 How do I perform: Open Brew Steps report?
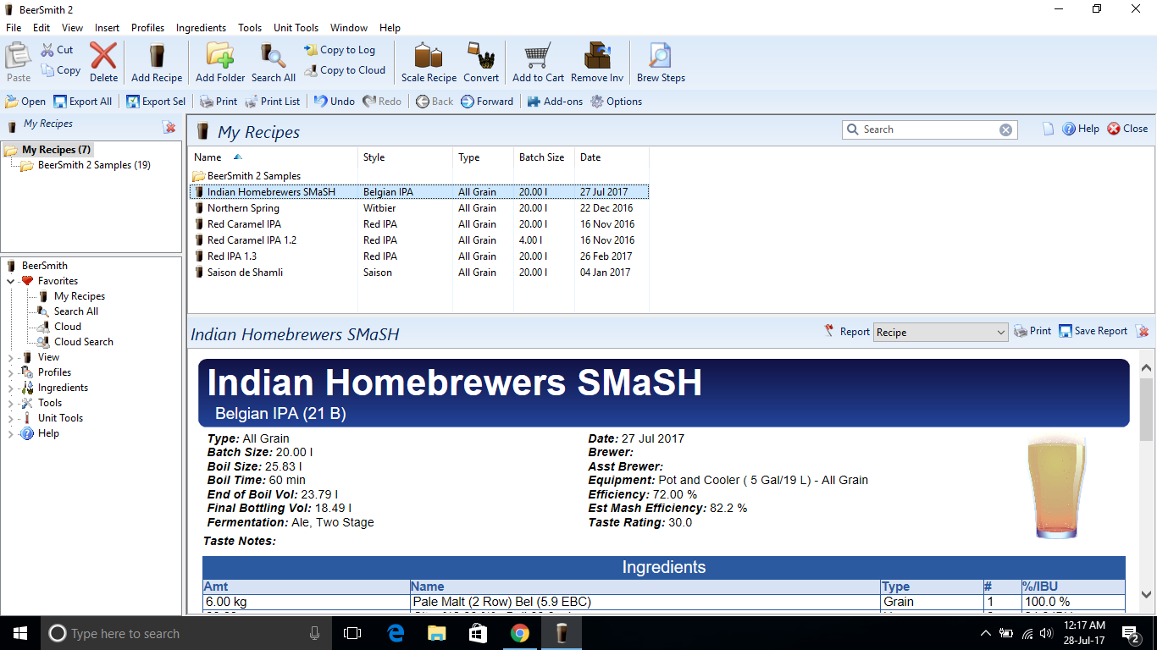[661, 62]
